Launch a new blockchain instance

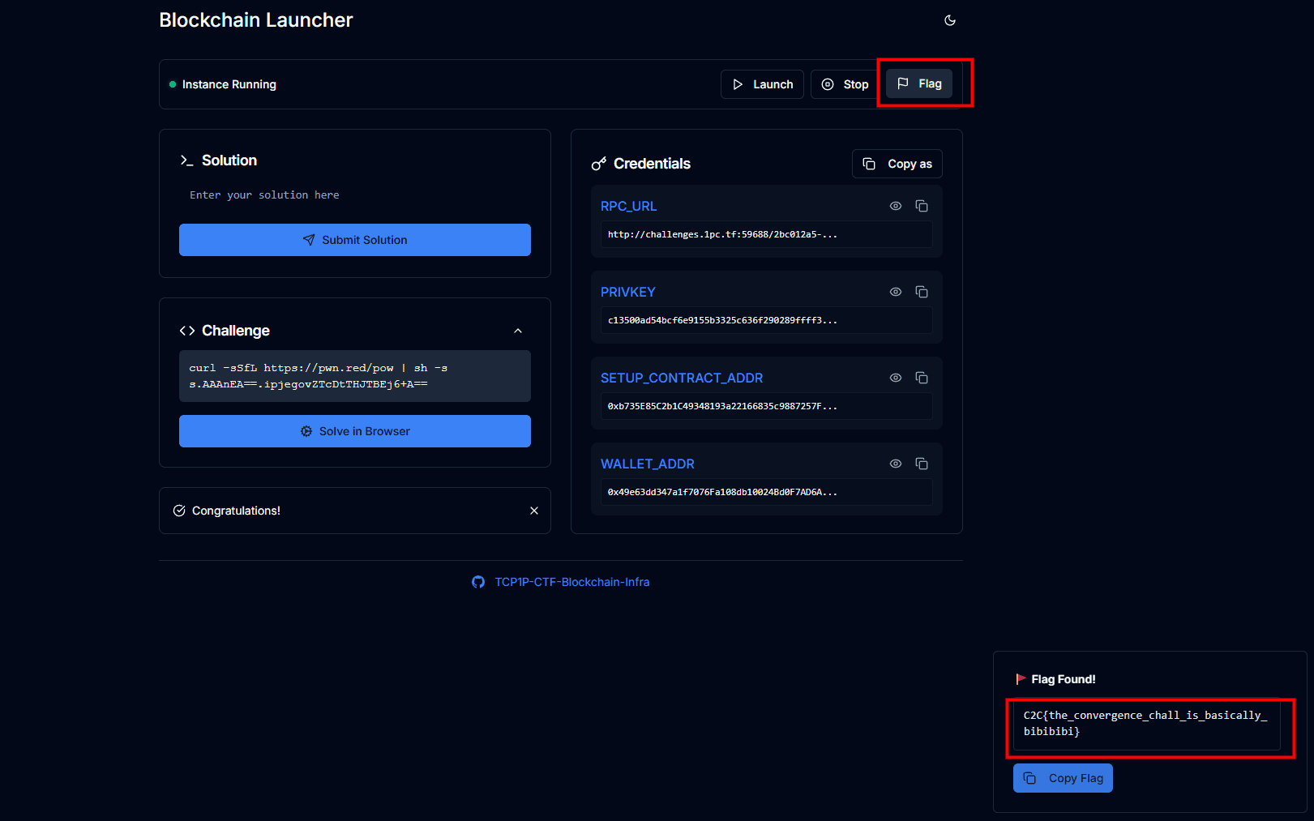[762, 84]
